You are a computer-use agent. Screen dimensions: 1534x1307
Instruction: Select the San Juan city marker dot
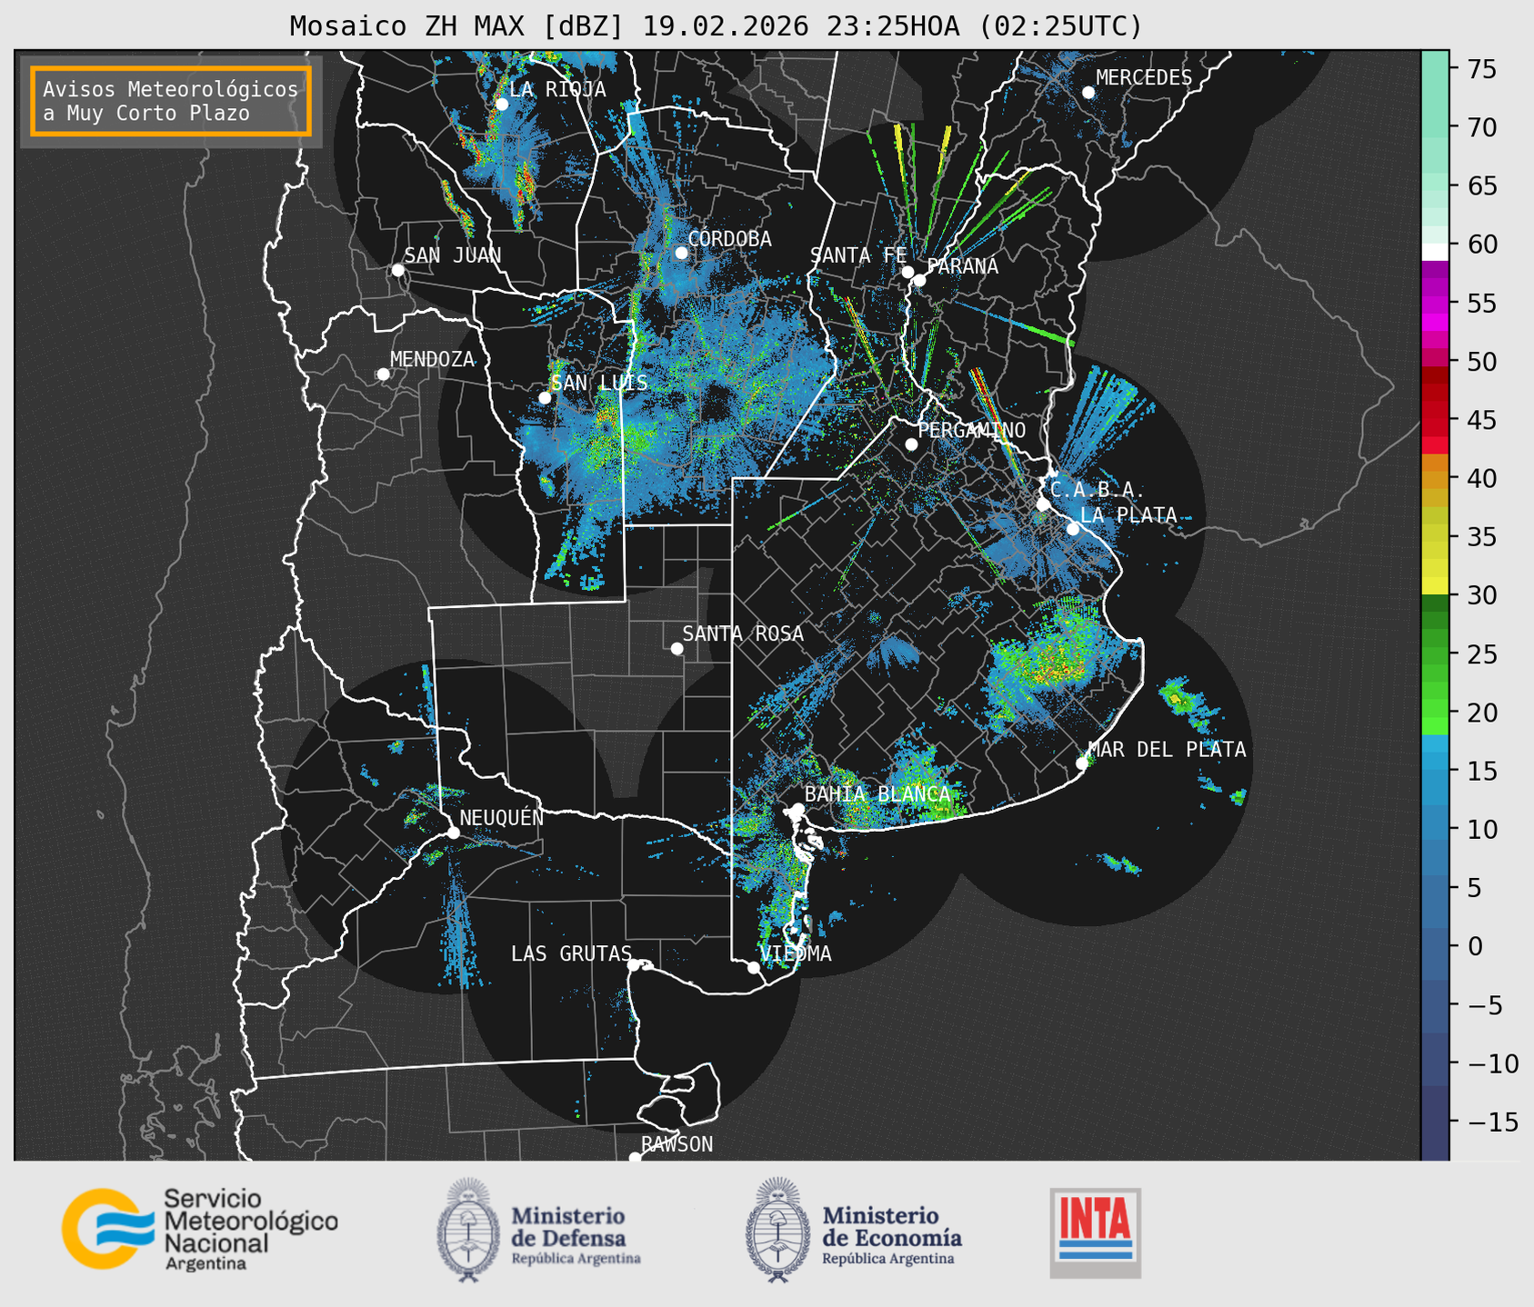click(397, 270)
